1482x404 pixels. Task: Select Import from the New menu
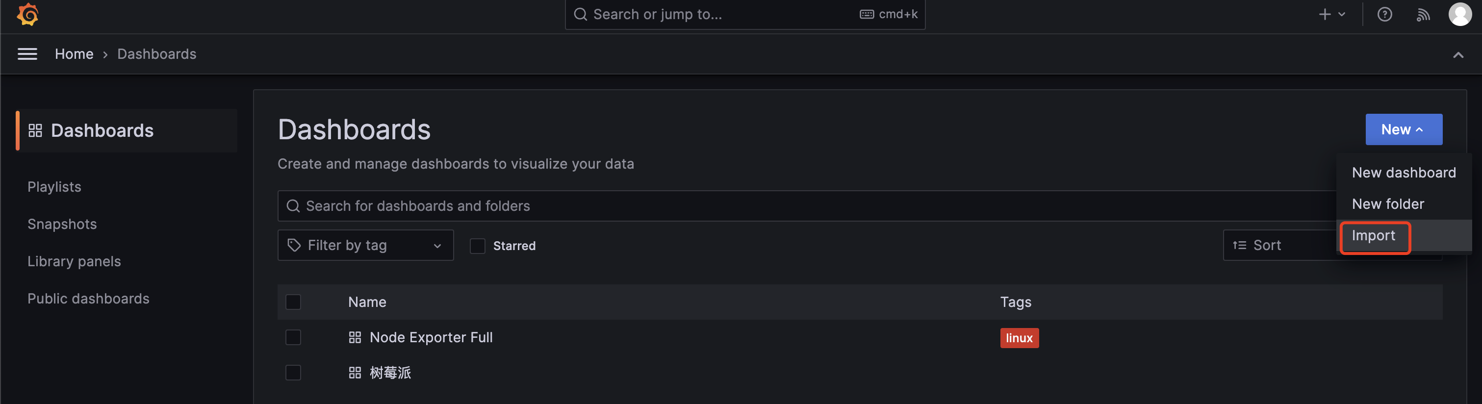[x=1373, y=236]
